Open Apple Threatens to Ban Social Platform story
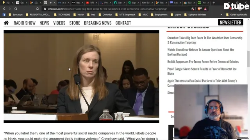The image size is (250, 140). [x=202, y=83]
